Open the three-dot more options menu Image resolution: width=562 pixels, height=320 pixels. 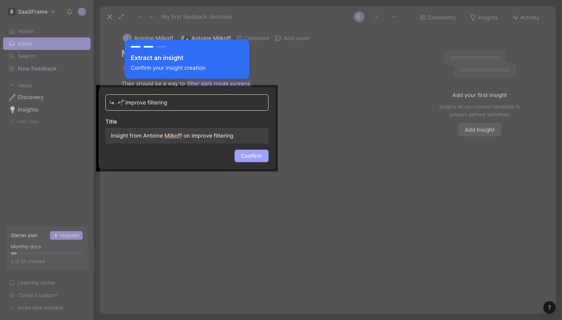tap(394, 17)
